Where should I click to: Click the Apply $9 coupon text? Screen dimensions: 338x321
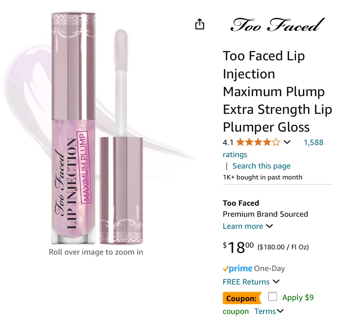pyautogui.click(x=298, y=298)
